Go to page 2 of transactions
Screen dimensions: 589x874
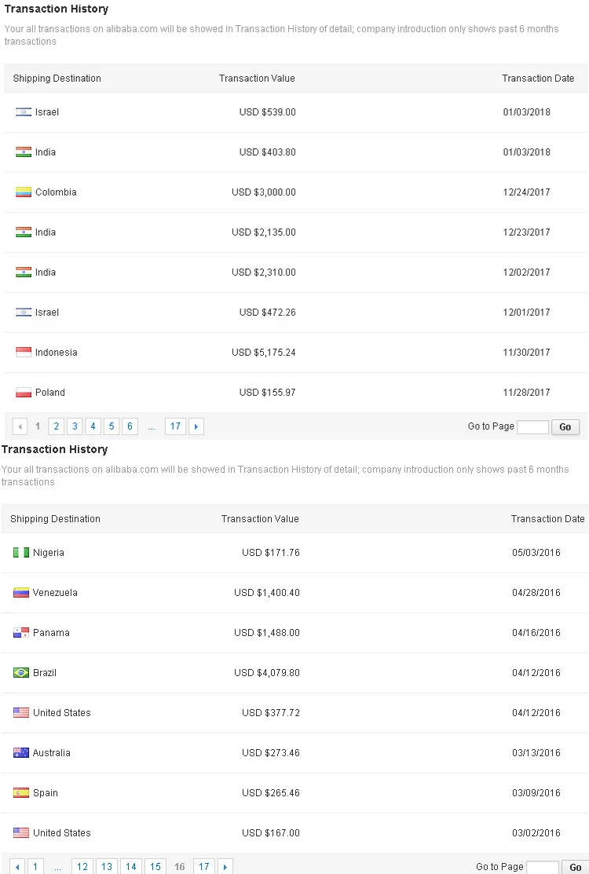[x=56, y=426]
